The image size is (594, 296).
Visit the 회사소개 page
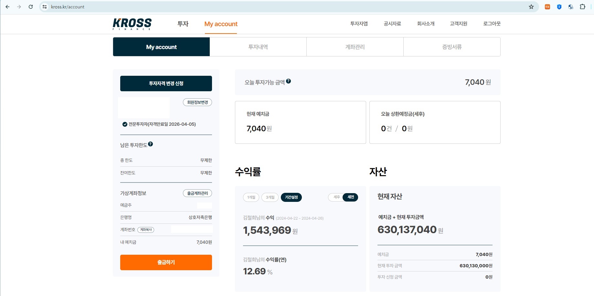click(x=426, y=24)
